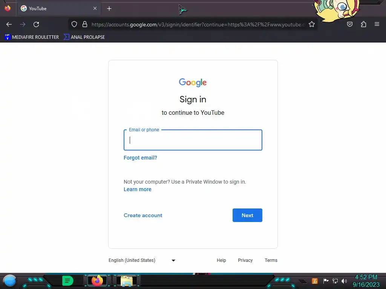Click the browser back arrow

[9, 24]
